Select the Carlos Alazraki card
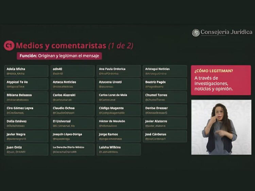The height and width of the screenshot is (191, 255). pos(72,97)
